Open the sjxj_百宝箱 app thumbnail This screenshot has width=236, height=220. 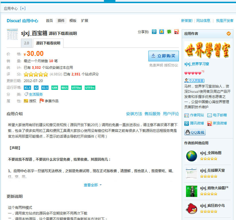(12, 34)
